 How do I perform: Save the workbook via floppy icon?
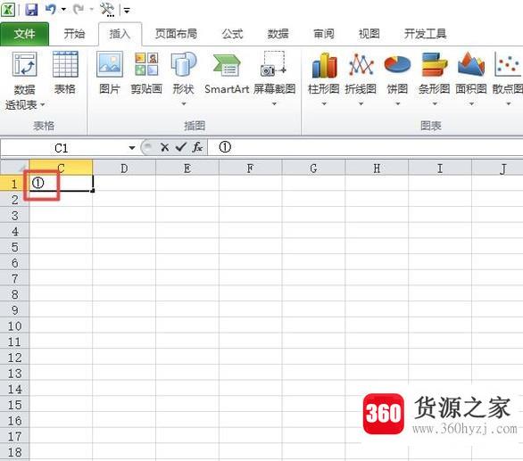(x=31, y=9)
